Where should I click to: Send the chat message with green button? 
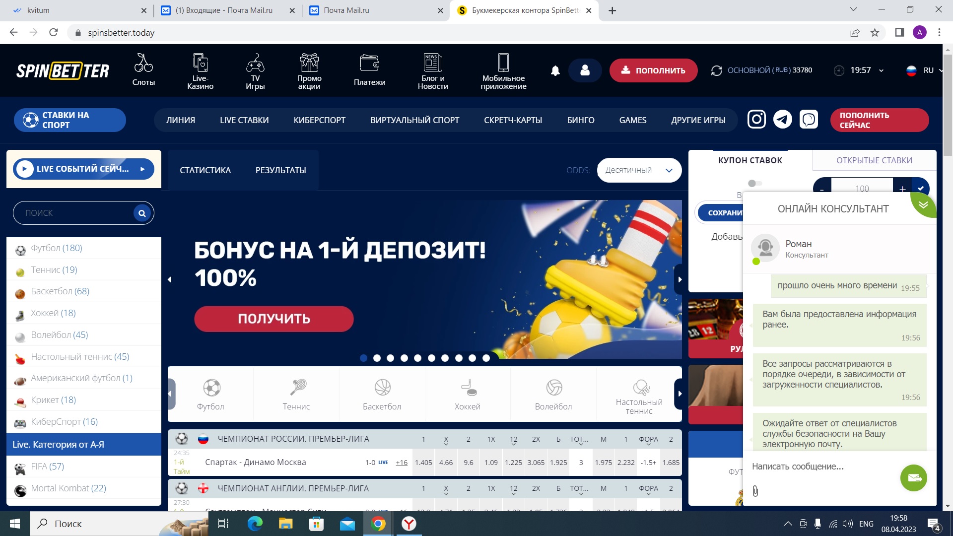pos(913,478)
